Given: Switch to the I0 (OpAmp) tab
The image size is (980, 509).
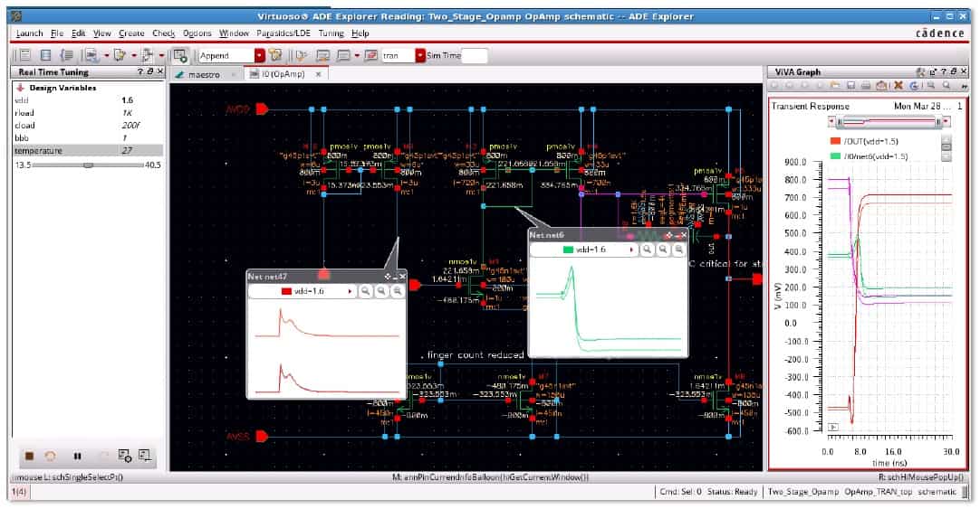Looking at the screenshot, I should [x=283, y=73].
